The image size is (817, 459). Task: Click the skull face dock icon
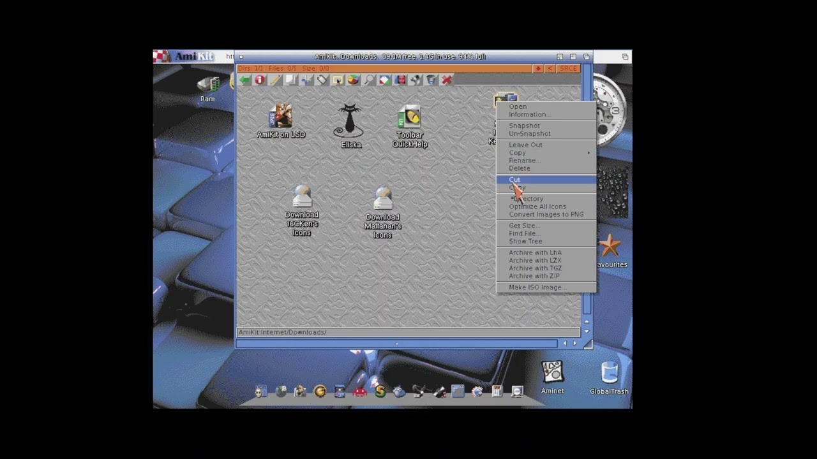260,391
